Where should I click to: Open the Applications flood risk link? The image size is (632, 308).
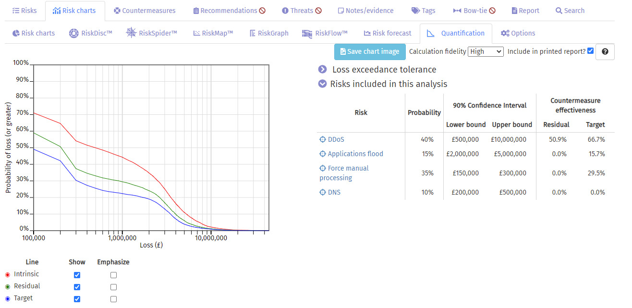click(x=355, y=154)
